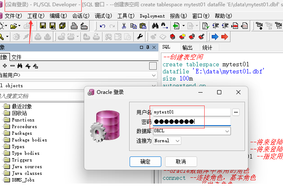Click the Copy icon in toolbar
Screen dimensions: 283x189
point(133,26)
